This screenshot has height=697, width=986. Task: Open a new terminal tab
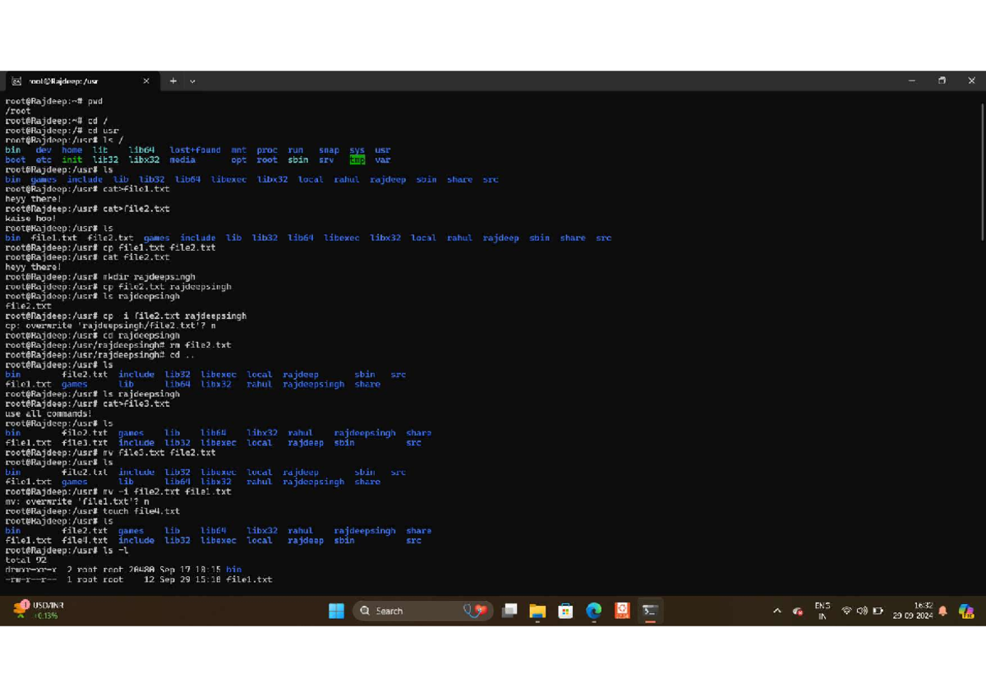tap(173, 81)
